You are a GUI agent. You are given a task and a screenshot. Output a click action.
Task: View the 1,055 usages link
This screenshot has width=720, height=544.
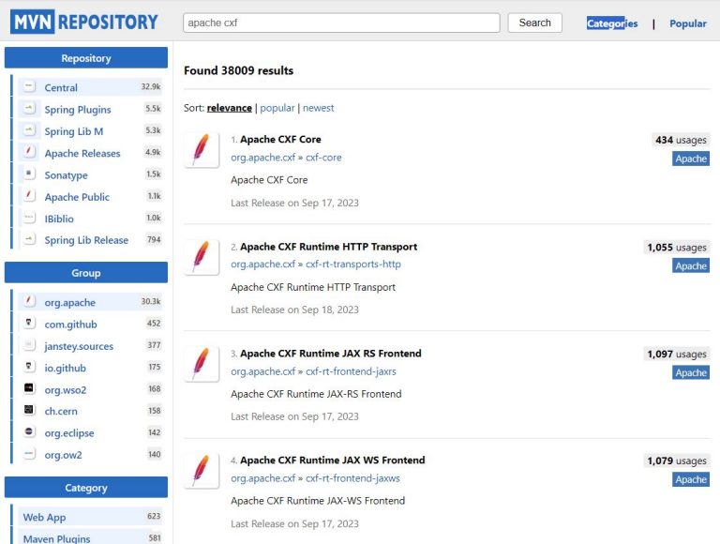(x=676, y=248)
